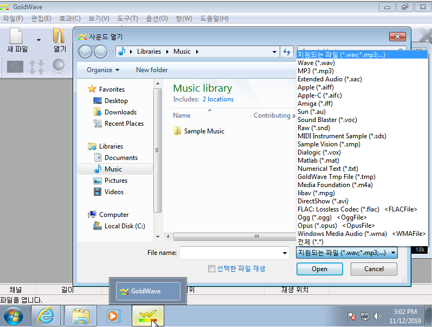Choose 전체 (*.*) file type
Screen dimensions: 432x327
[362, 242]
